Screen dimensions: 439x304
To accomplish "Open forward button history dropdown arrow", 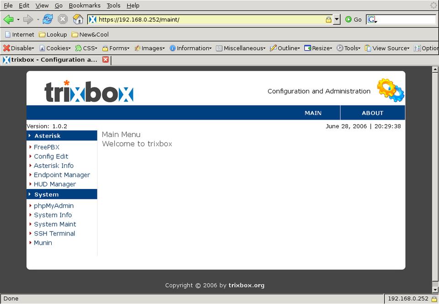I will 38,20.
